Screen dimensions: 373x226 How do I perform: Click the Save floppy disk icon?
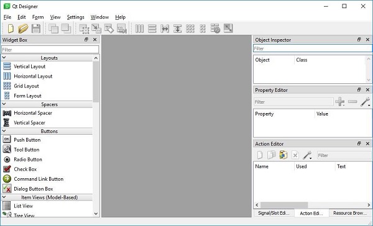(x=36, y=29)
